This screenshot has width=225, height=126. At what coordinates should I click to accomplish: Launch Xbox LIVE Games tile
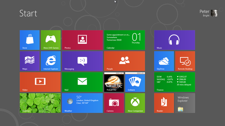pos(51,40)
